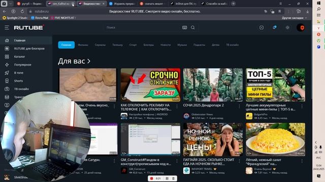Click the search magnifier icon
This screenshot has width=325, height=182.
[x=193, y=27]
